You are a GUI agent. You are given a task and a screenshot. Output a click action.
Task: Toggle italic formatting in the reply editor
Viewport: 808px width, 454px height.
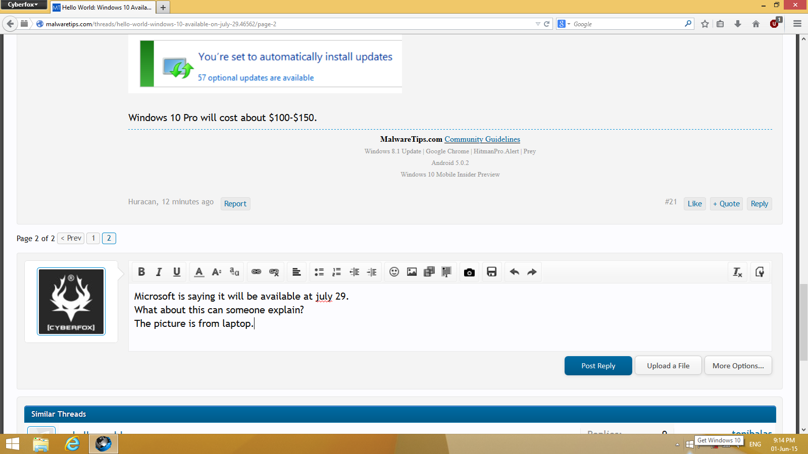(x=159, y=272)
